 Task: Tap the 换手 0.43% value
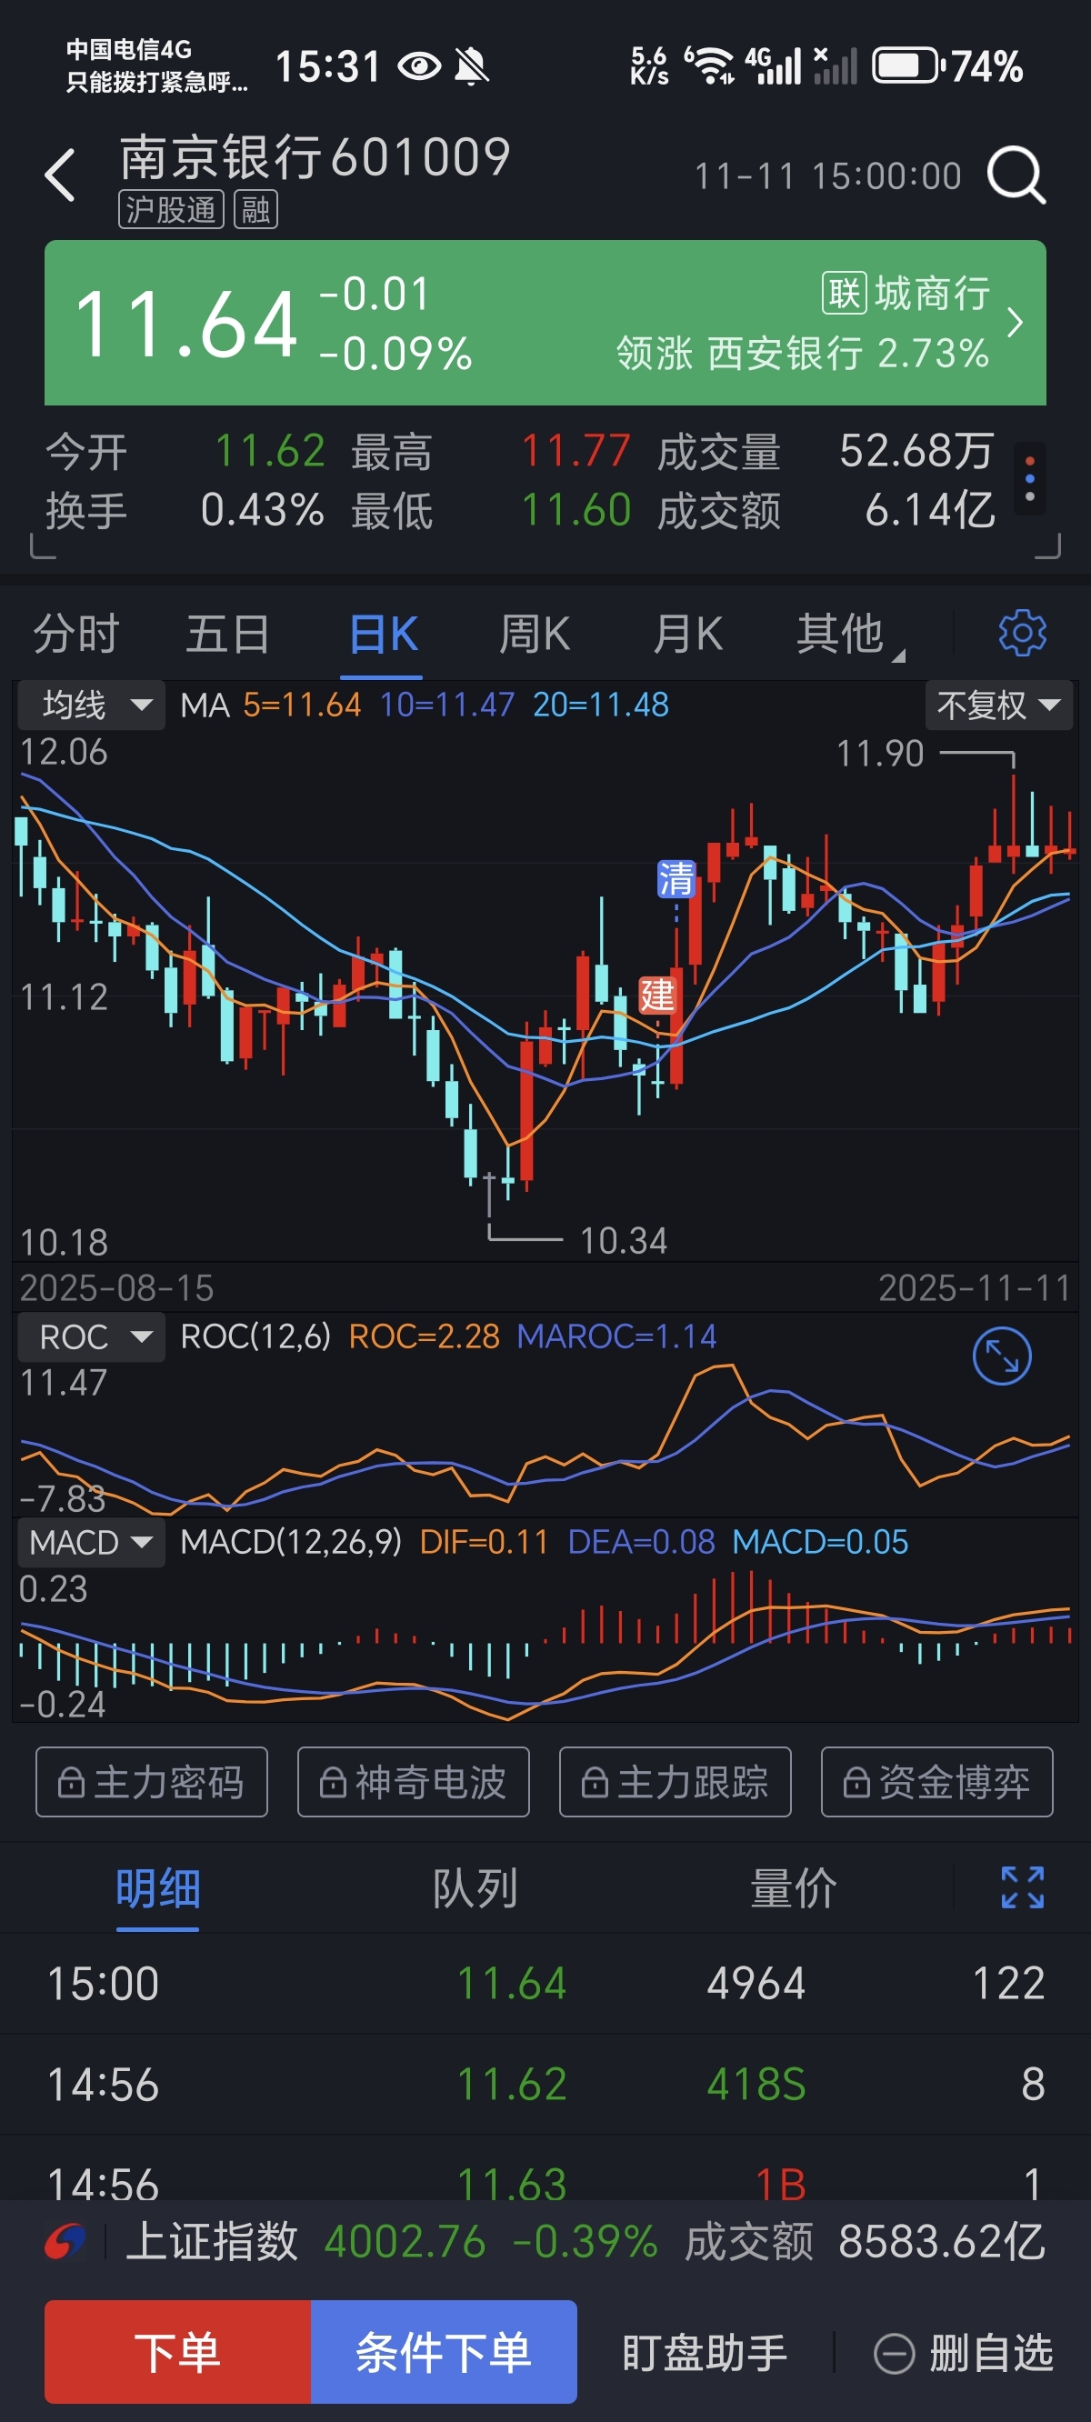pos(263,511)
